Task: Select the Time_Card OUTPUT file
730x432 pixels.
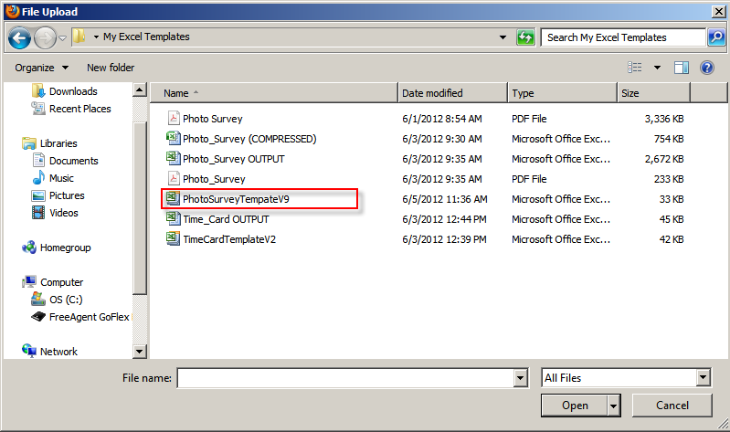Action: 226,219
